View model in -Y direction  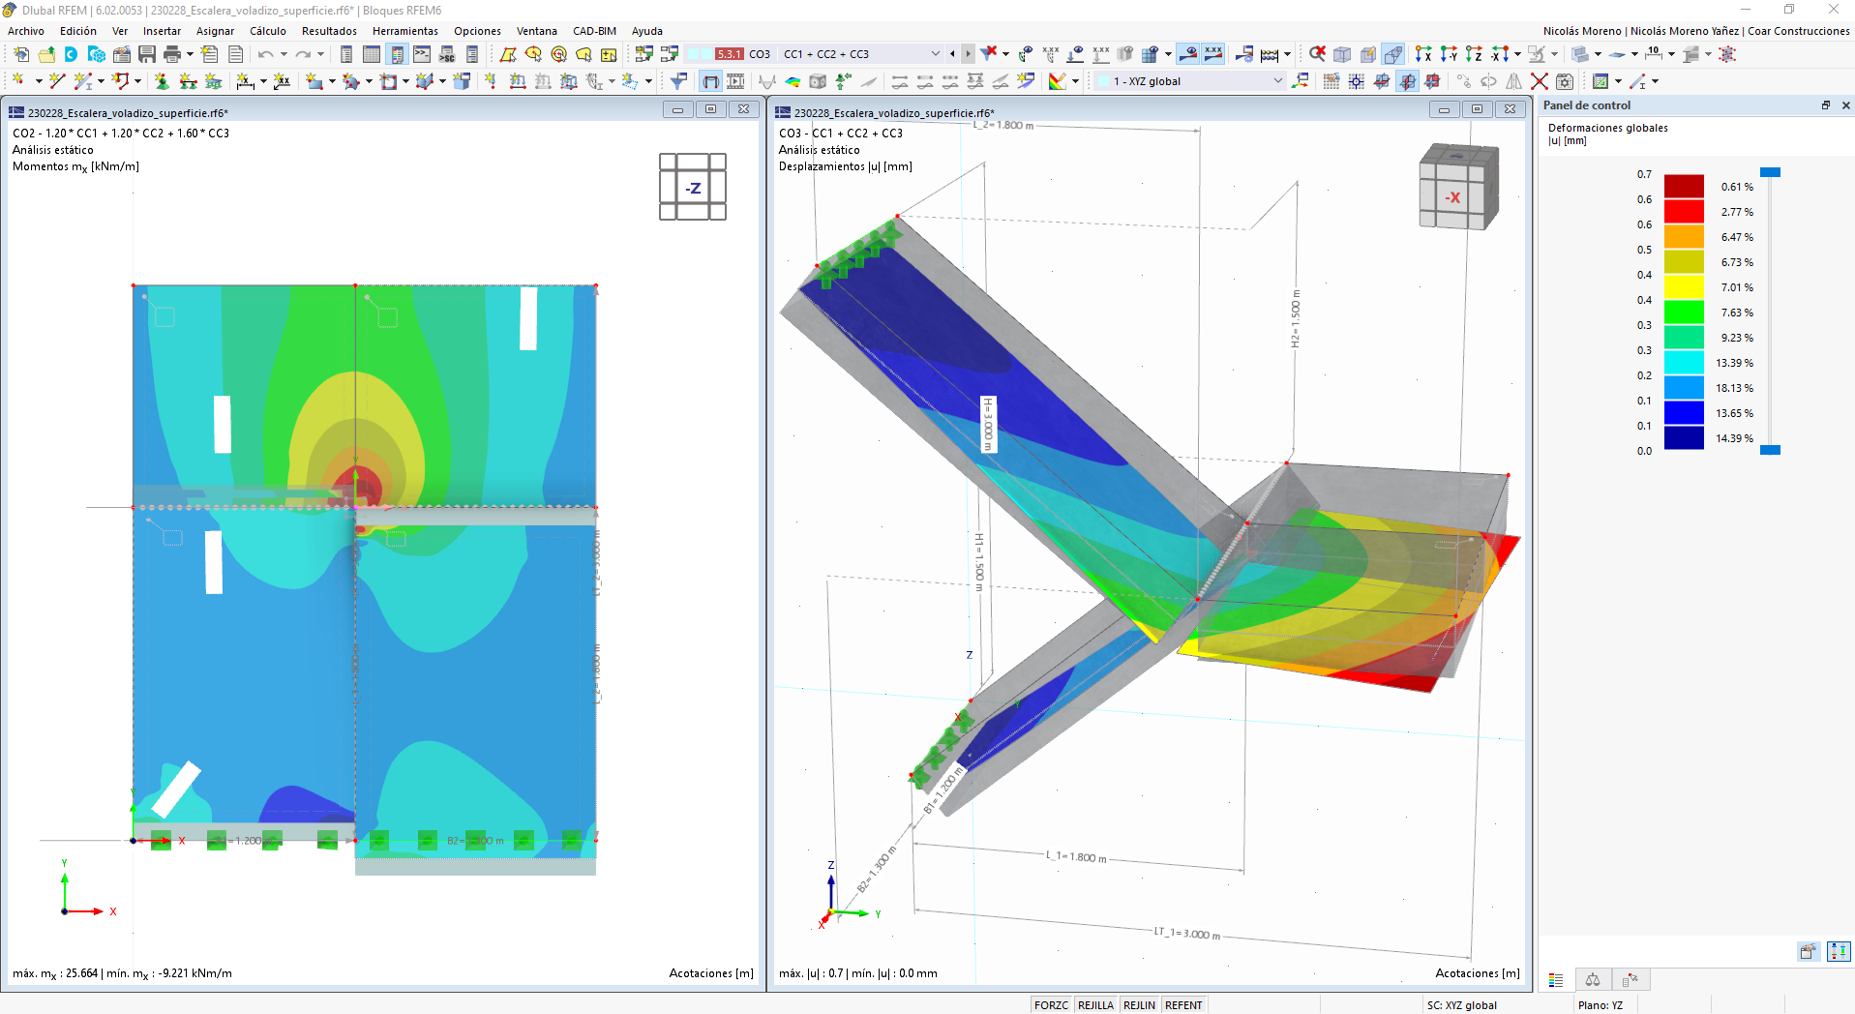click(x=1449, y=54)
